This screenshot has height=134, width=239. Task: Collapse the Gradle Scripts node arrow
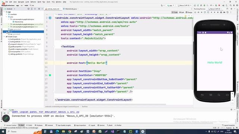[x=4, y=36]
